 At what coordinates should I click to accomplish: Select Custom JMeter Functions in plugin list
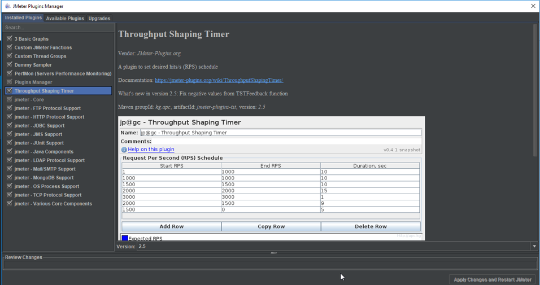coord(59,47)
